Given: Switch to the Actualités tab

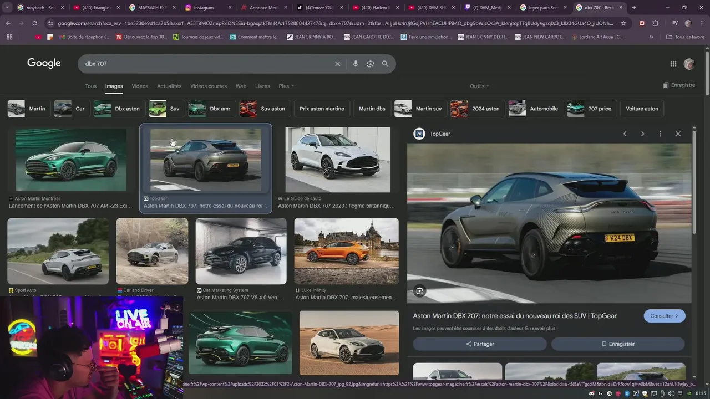Looking at the screenshot, I should pyautogui.click(x=169, y=86).
